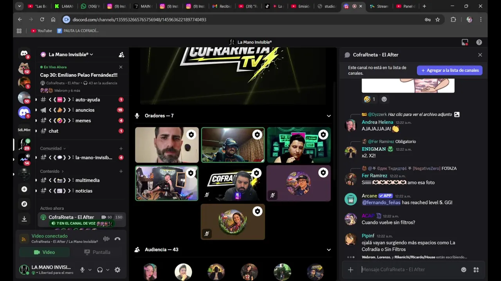
Task: Open the Chrome apps grid in bookmarks bar
Action: click(x=19, y=31)
